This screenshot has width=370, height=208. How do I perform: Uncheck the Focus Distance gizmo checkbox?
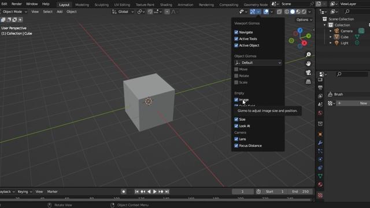point(236,146)
